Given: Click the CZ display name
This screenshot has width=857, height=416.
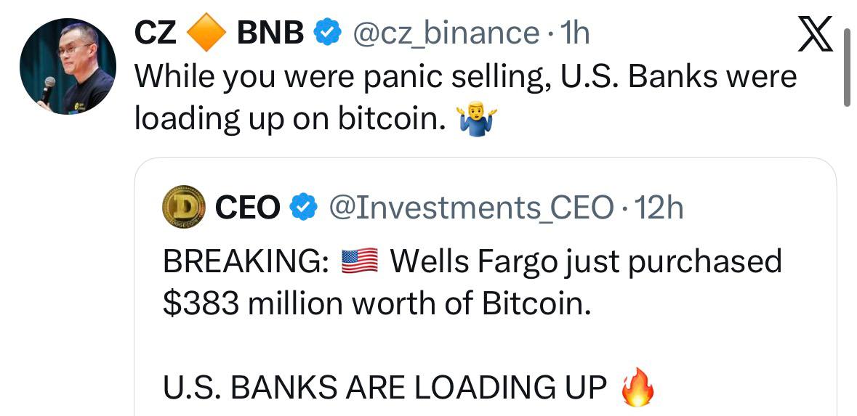Looking at the screenshot, I should click(x=156, y=33).
